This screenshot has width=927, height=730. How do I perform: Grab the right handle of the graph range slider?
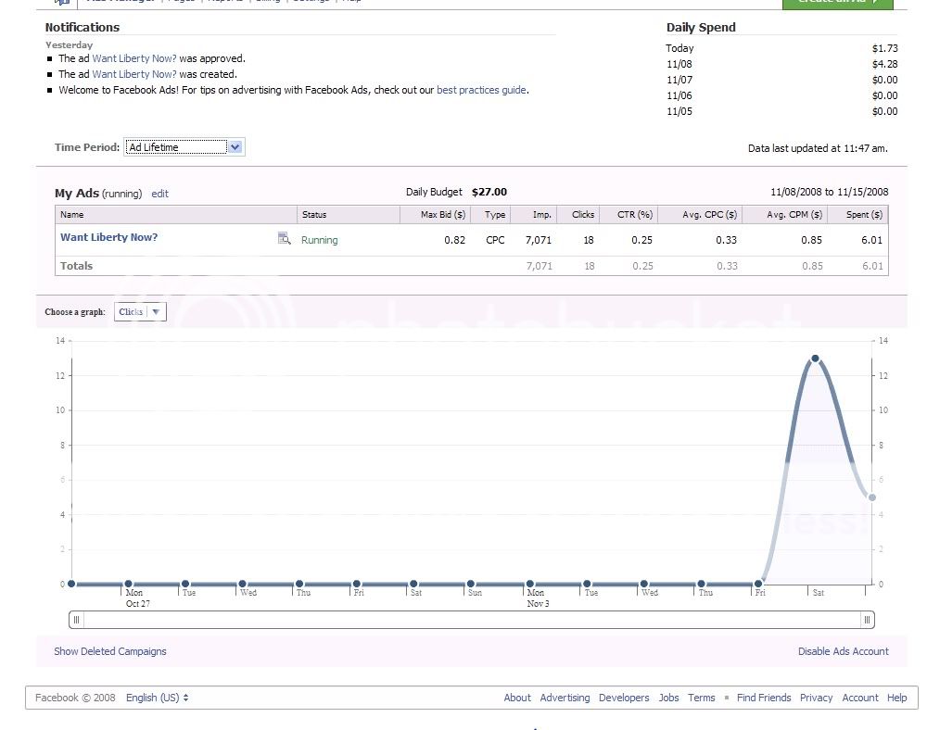click(x=867, y=620)
